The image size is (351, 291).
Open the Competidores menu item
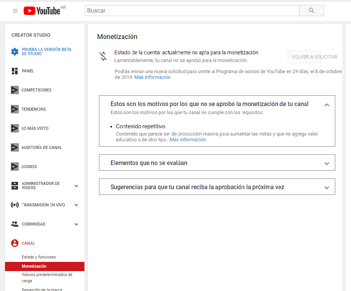point(36,90)
